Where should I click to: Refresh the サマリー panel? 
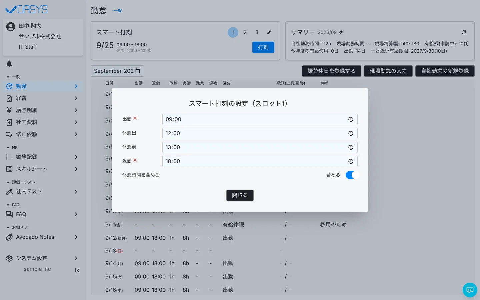[x=464, y=32]
